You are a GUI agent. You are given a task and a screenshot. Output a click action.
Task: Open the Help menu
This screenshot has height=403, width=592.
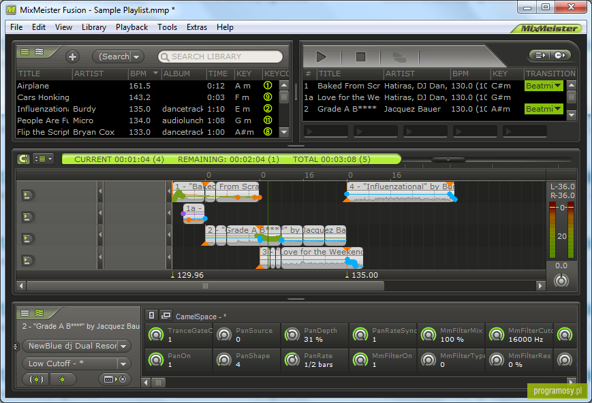point(225,27)
